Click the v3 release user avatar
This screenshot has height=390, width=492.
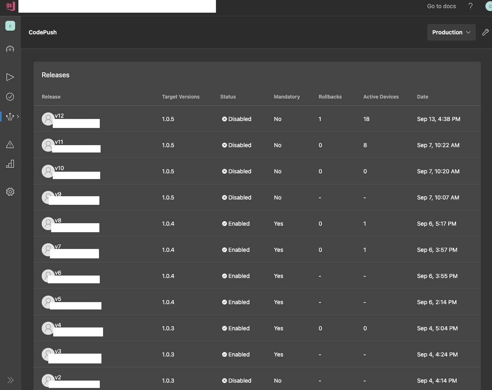click(48, 354)
